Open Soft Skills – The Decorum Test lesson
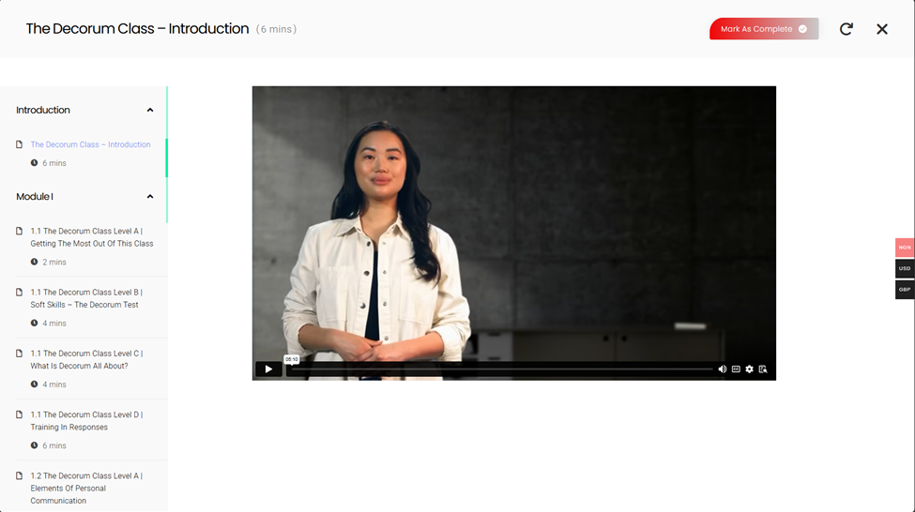 pyautogui.click(x=86, y=298)
